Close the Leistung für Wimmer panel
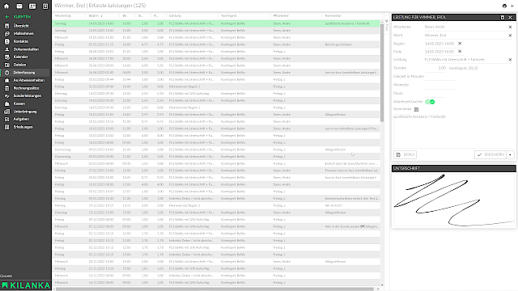The width and height of the screenshot is (518, 291). (x=510, y=17)
